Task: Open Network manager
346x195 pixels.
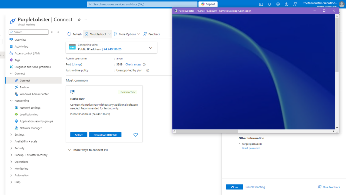Action: tap(31, 128)
